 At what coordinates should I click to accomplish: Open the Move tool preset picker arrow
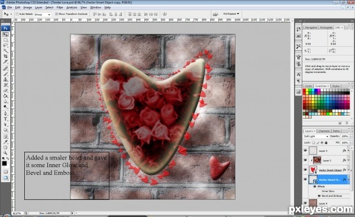(11, 14)
